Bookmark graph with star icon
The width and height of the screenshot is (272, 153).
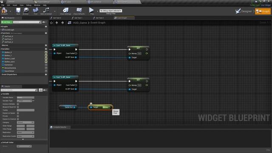click(x=51, y=23)
